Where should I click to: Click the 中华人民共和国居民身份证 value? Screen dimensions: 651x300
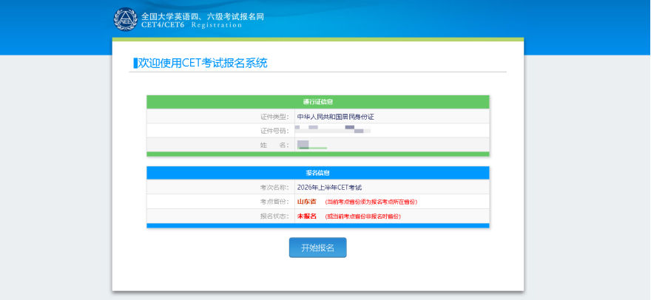point(335,117)
